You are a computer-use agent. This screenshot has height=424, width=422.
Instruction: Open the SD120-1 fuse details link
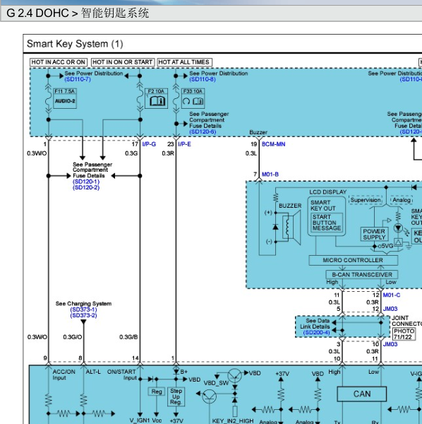86,182
